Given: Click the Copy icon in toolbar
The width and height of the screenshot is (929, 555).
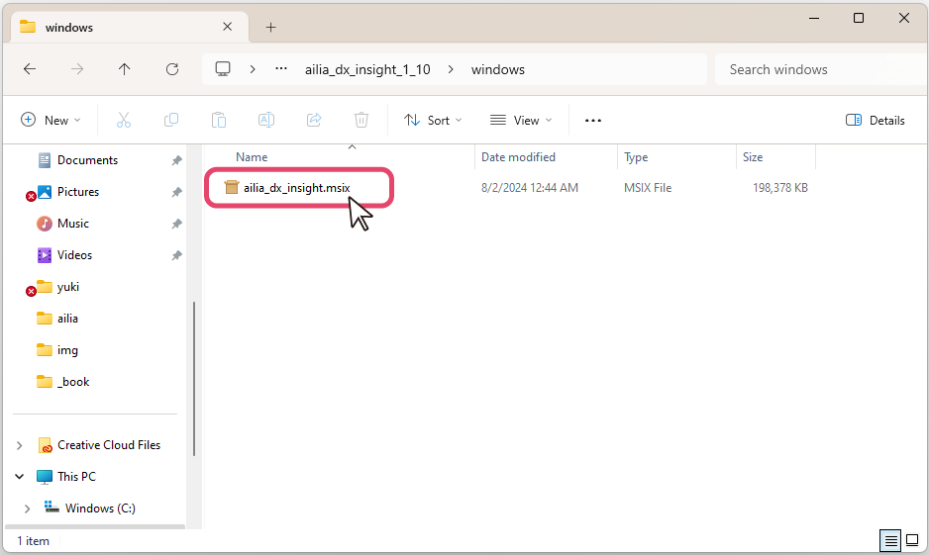Looking at the screenshot, I should [171, 120].
